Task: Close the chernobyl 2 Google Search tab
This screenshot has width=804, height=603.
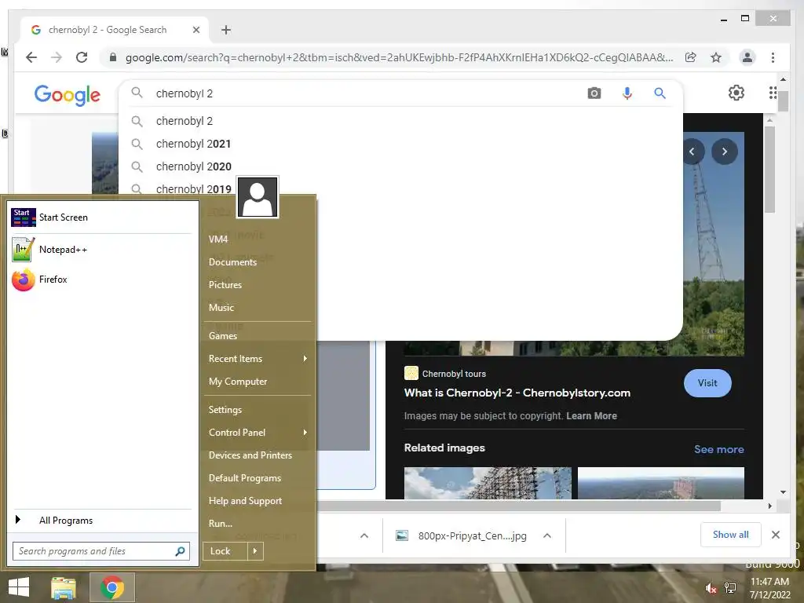Action: coord(196,30)
